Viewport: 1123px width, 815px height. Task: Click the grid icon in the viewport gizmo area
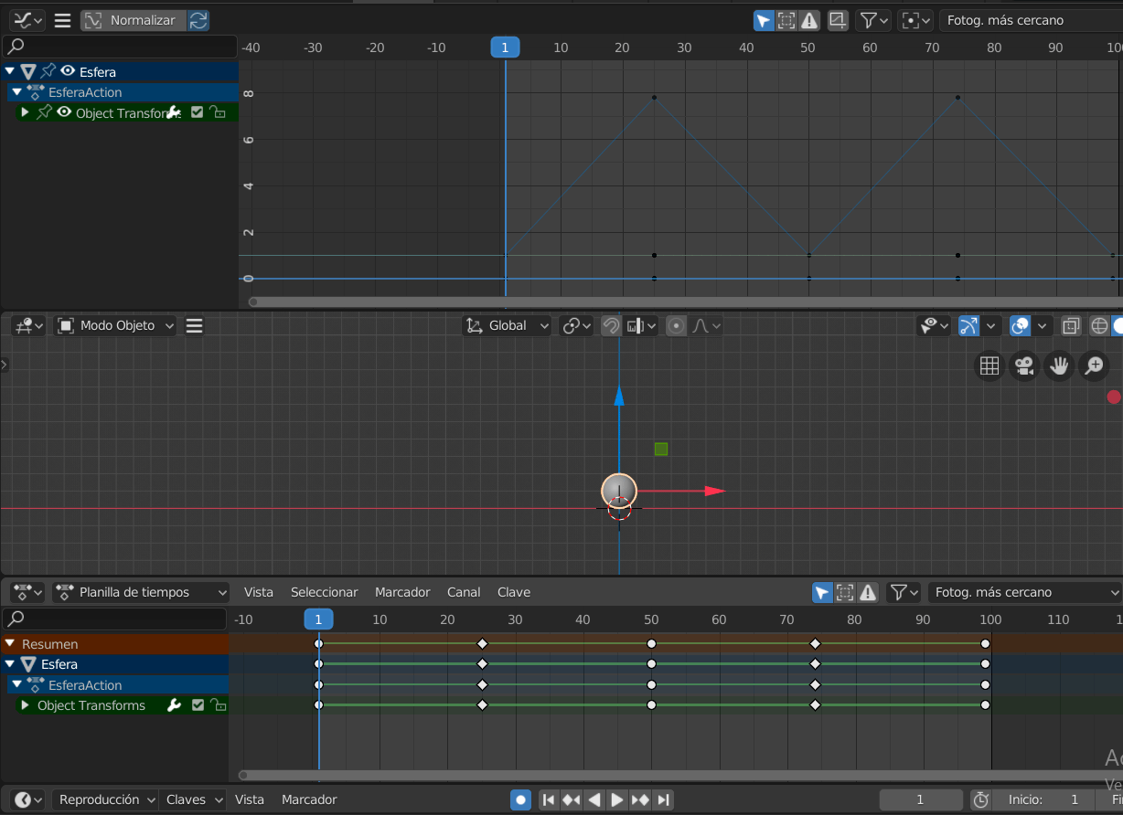989,365
